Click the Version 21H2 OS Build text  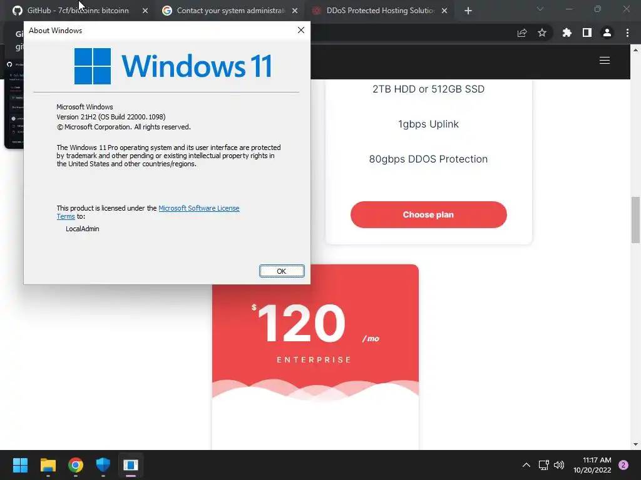[111, 117]
